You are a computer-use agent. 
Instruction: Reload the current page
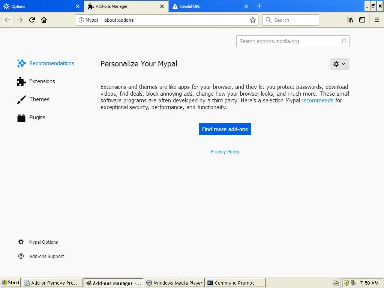coord(32,20)
